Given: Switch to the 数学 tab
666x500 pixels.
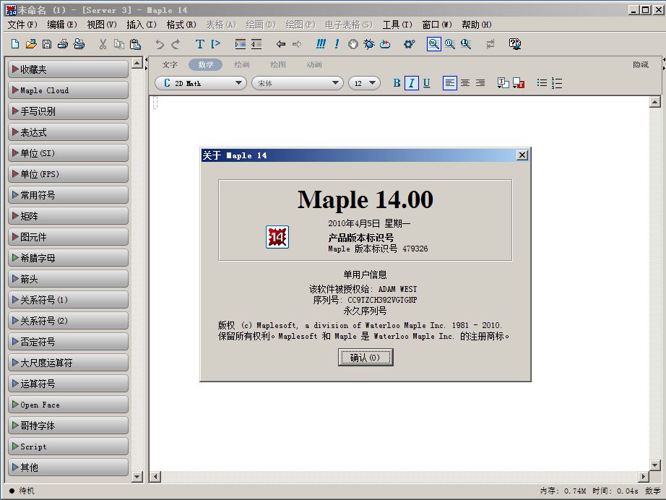Looking at the screenshot, I should tap(206, 64).
